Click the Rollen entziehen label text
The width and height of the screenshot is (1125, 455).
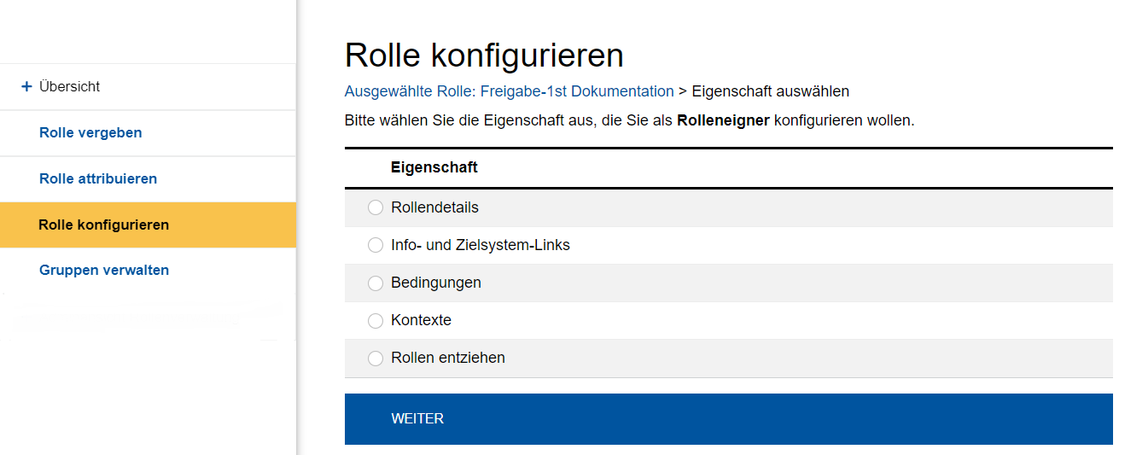pyautogui.click(x=447, y=359)
